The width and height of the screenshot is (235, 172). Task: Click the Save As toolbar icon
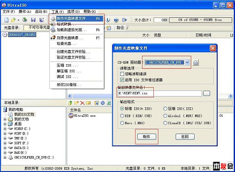[41, 20]
